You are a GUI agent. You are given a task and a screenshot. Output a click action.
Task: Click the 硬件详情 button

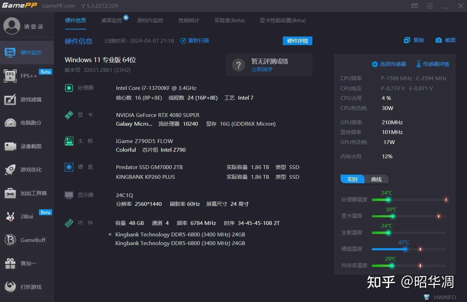point(297,41)
